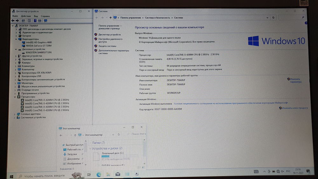Open Защита системы link
The width and height of the screenshot is (318, 179).
(107, 46)
